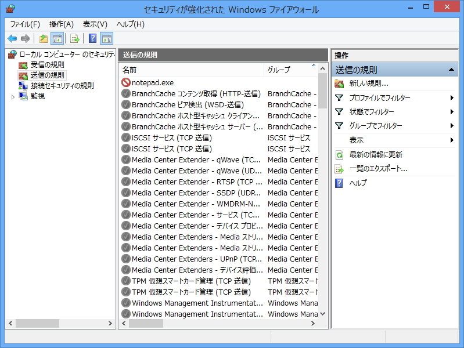
Task: Select 接続セキュリティの規則 in the tree
Action: tap(62, 86)
